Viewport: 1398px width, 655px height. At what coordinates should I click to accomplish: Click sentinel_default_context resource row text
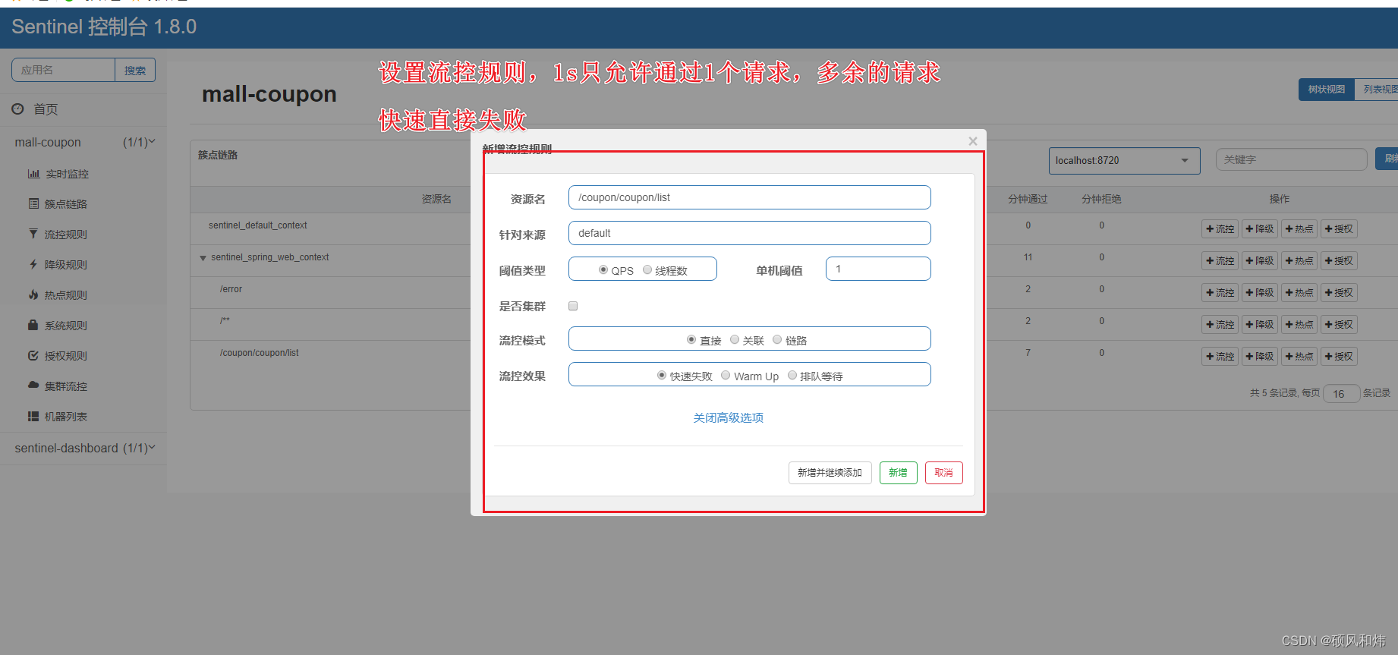tap(258, 225)
